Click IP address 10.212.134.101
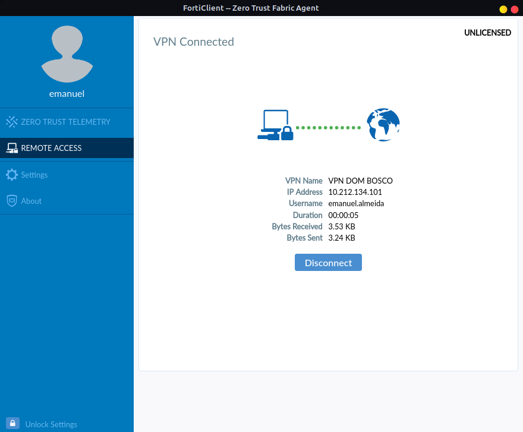Viewport: 523px width, 432px height. [355, 192]
